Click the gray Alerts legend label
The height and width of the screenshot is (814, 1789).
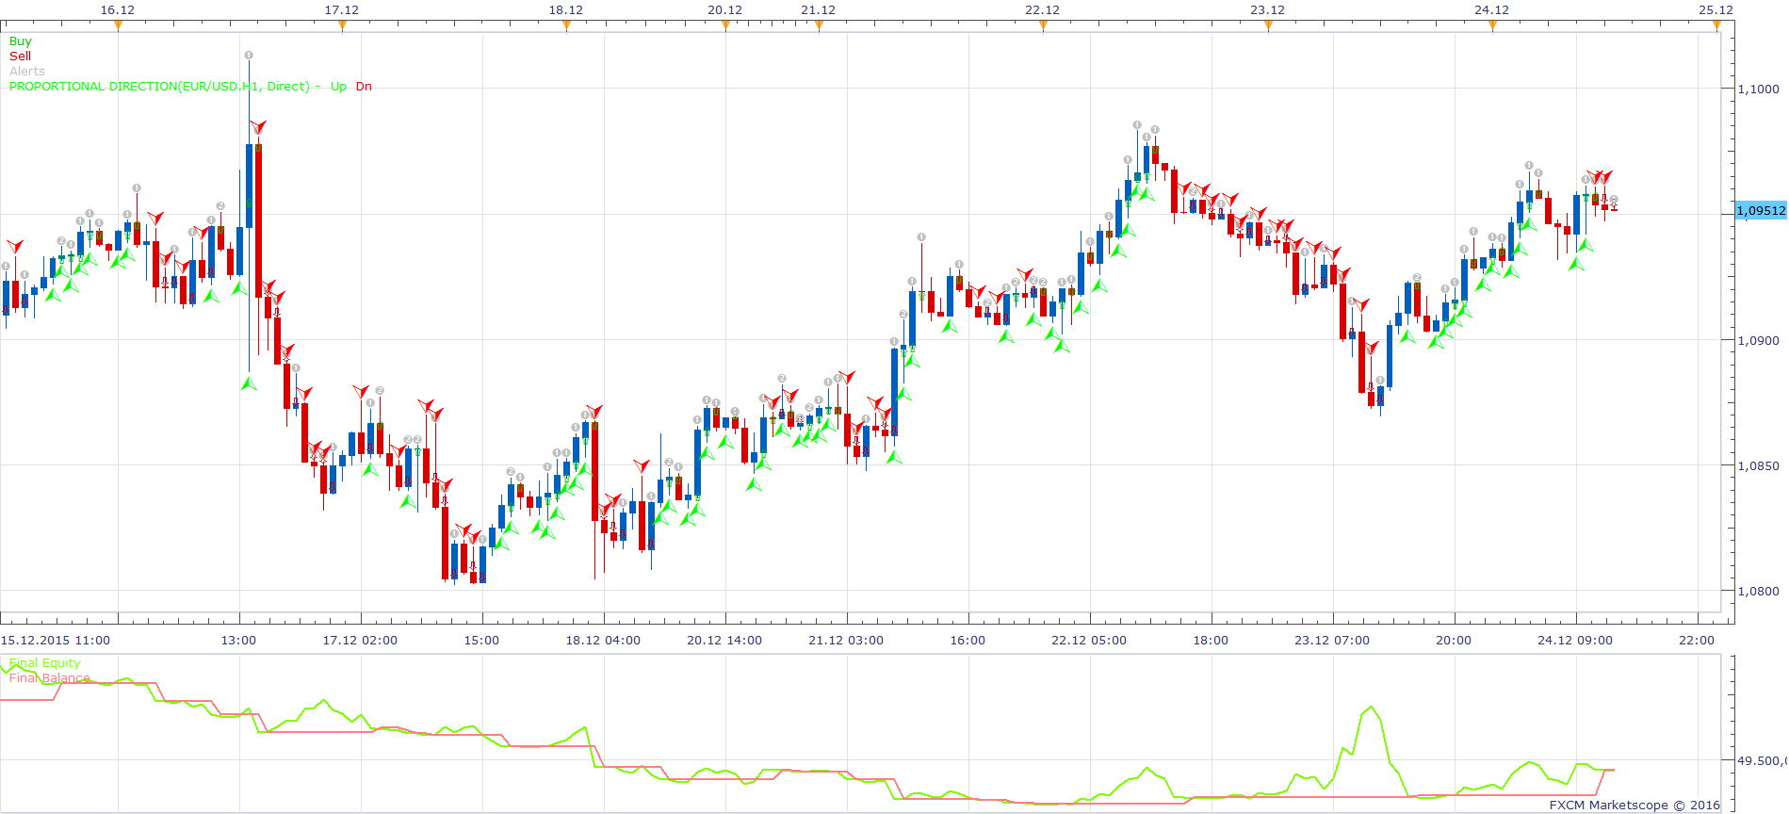point(26,72)
